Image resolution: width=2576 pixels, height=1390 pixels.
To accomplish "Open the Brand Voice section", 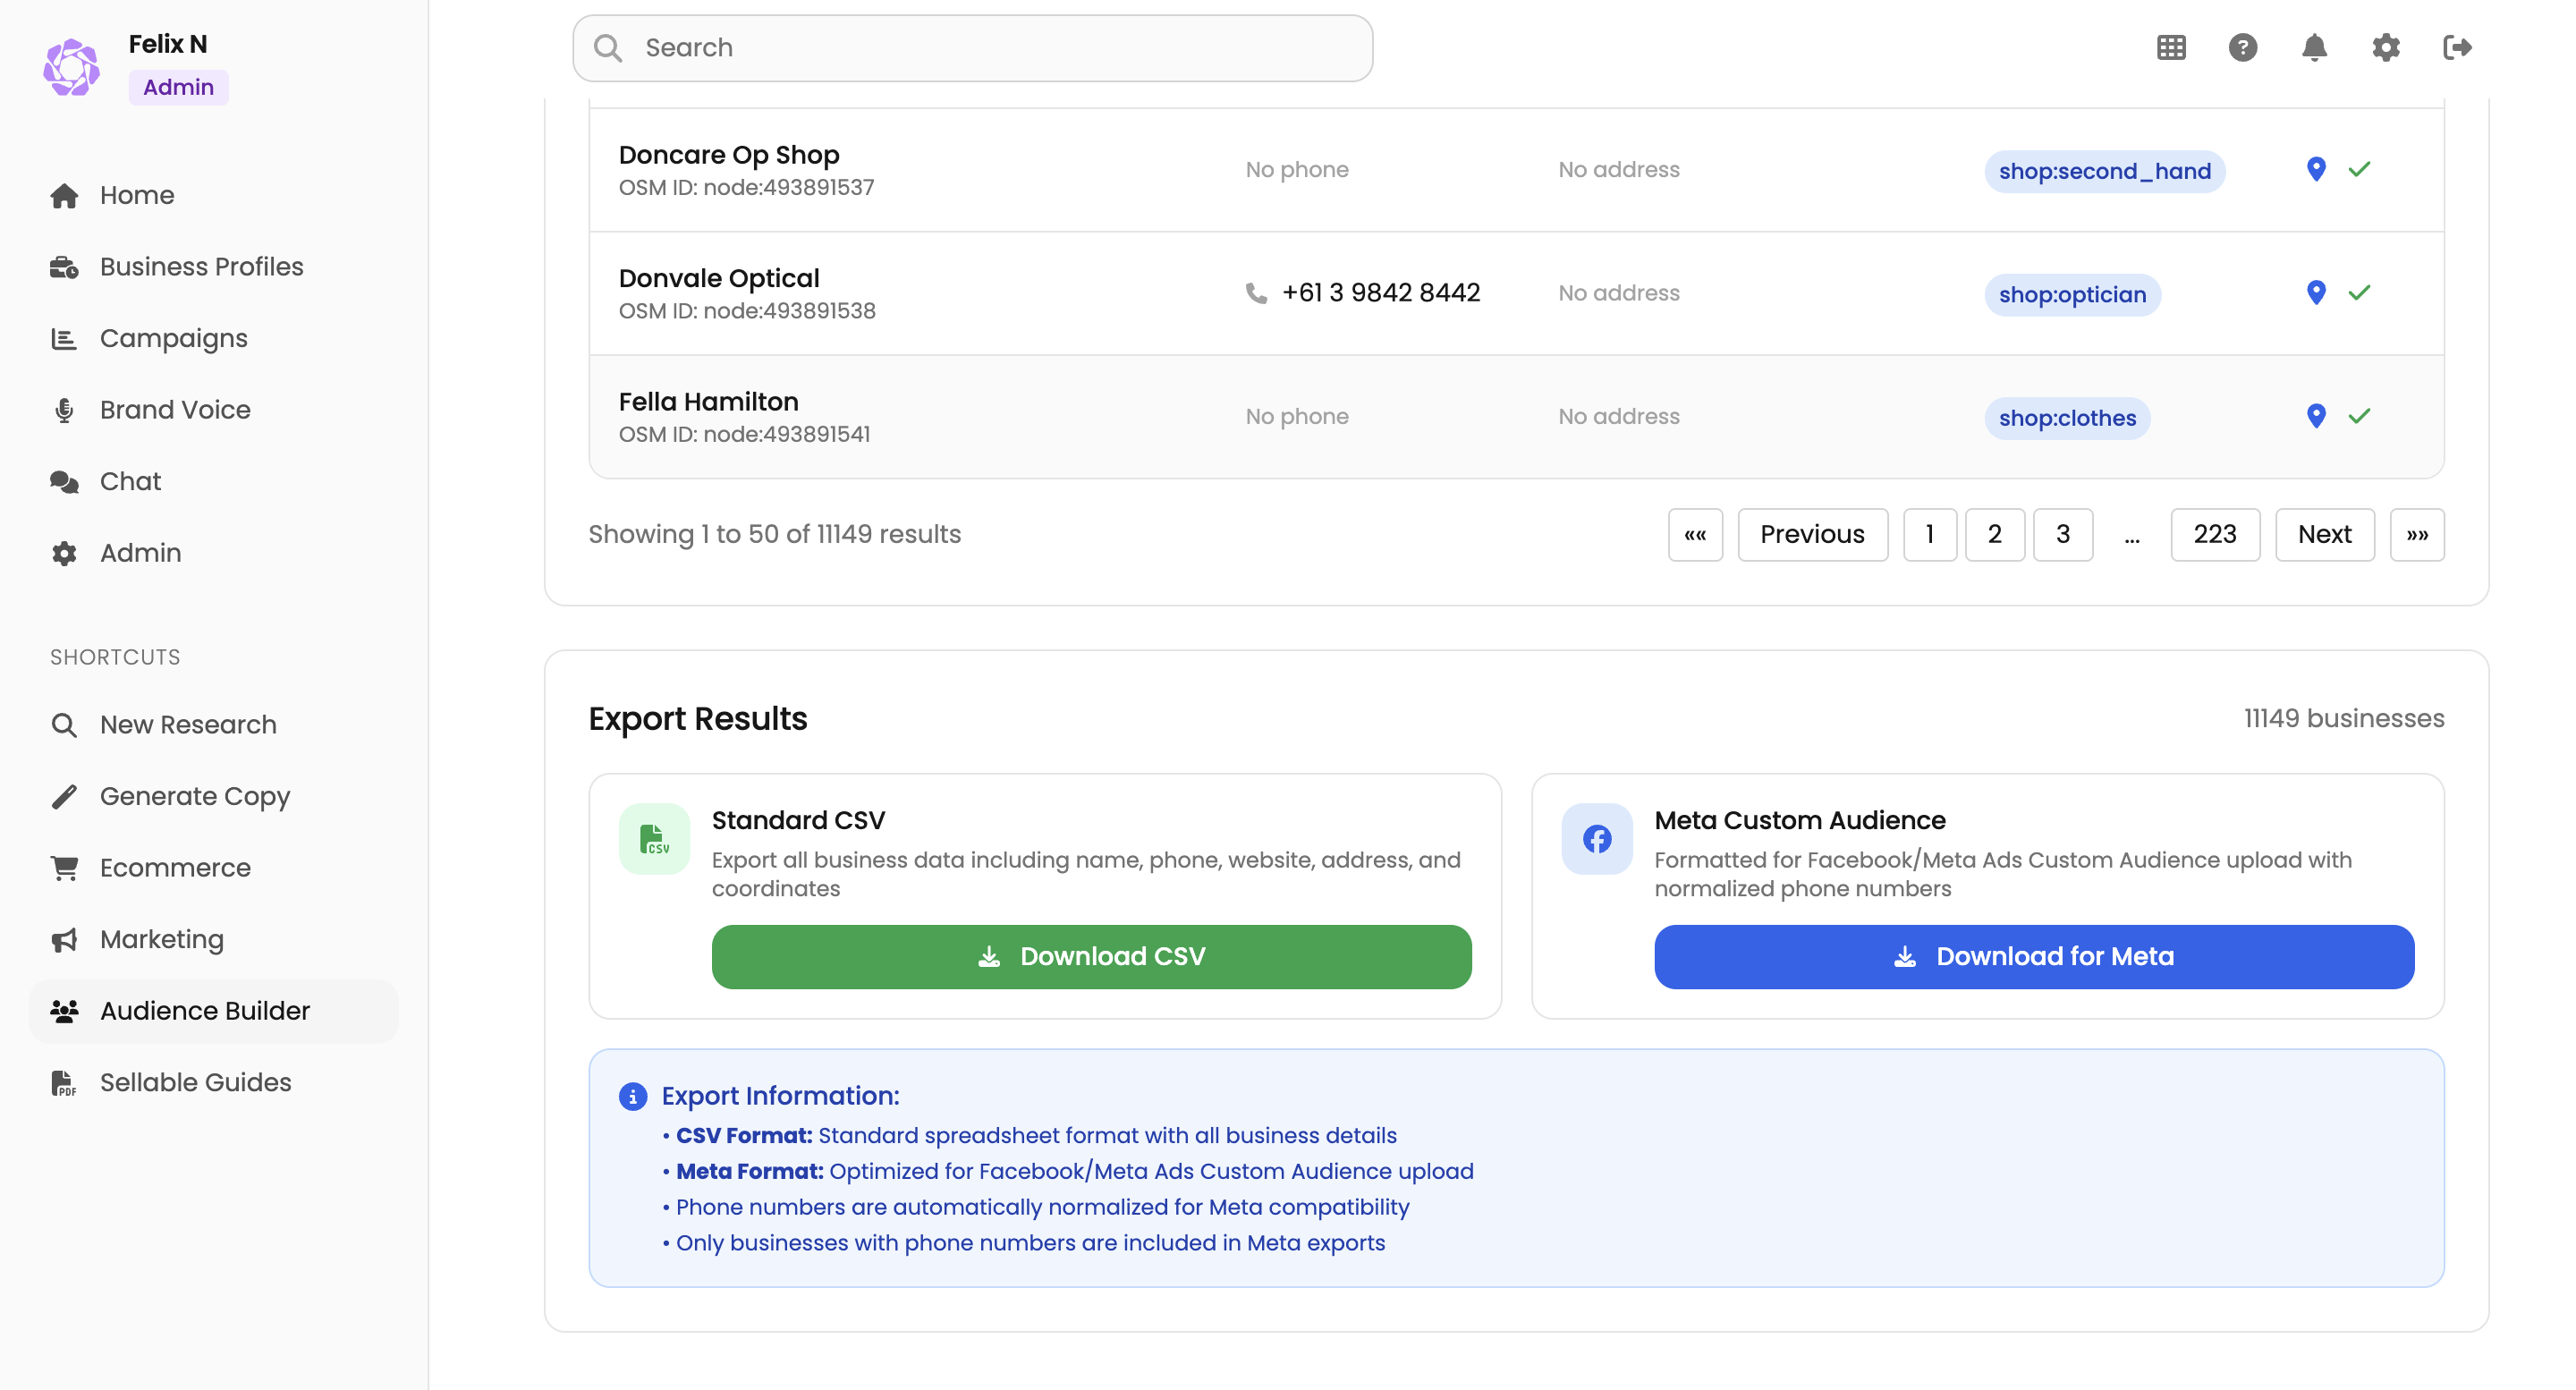I will pyautogui.click(x=175, y=410).
